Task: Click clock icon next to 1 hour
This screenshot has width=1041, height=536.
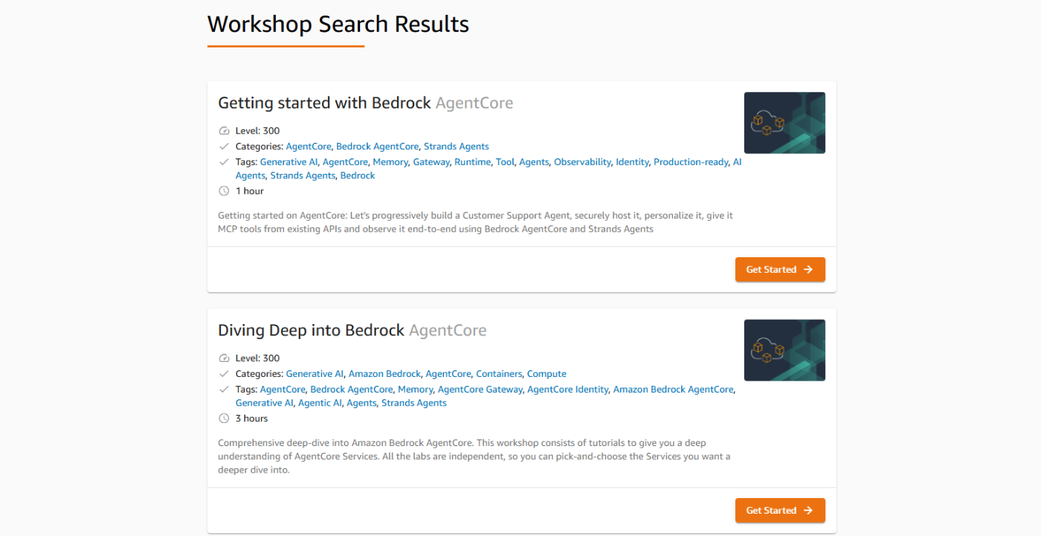Action: tap(224, 191)
